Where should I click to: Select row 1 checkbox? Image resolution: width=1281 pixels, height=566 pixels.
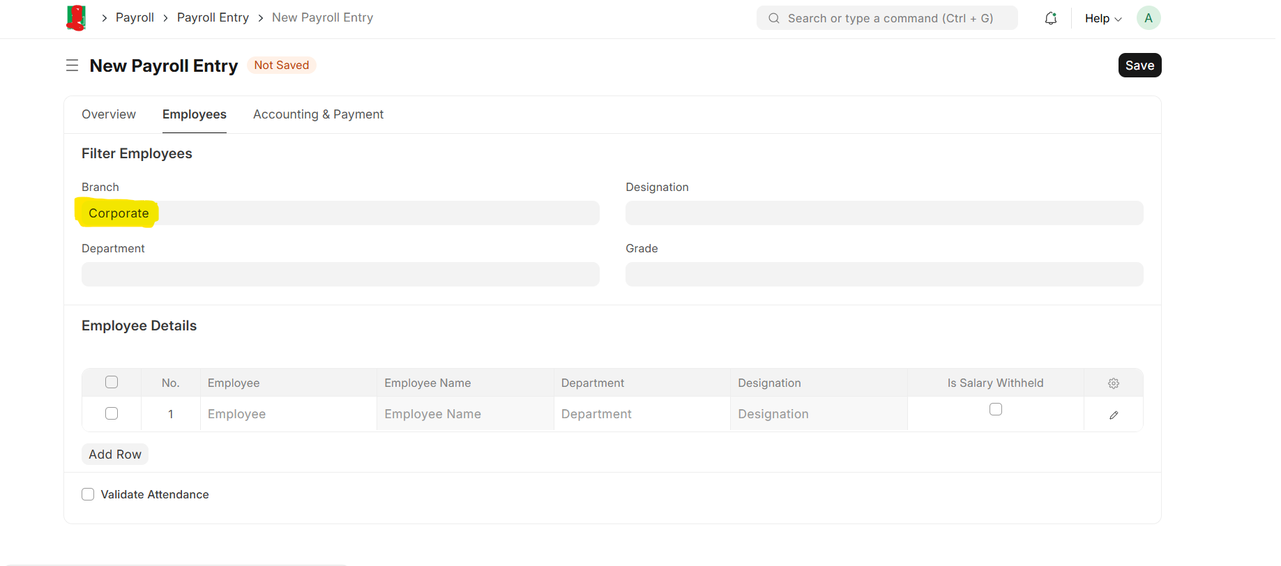tap(112, 413)
